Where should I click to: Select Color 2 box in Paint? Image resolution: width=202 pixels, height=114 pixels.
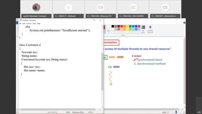click(x=109, y=29)
